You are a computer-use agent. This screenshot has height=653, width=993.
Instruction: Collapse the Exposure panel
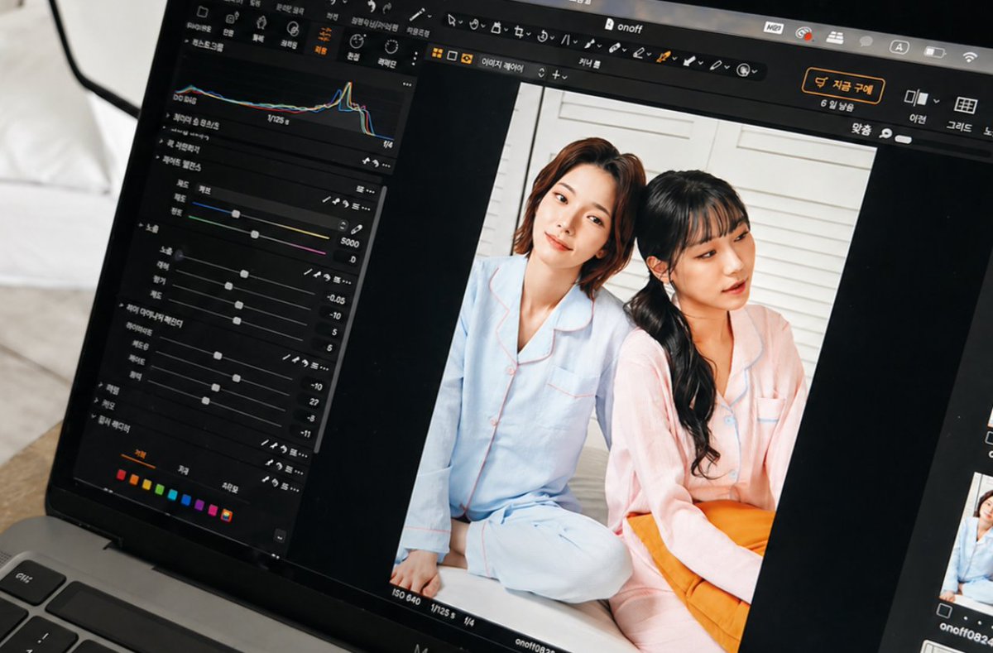coord(140,226)
